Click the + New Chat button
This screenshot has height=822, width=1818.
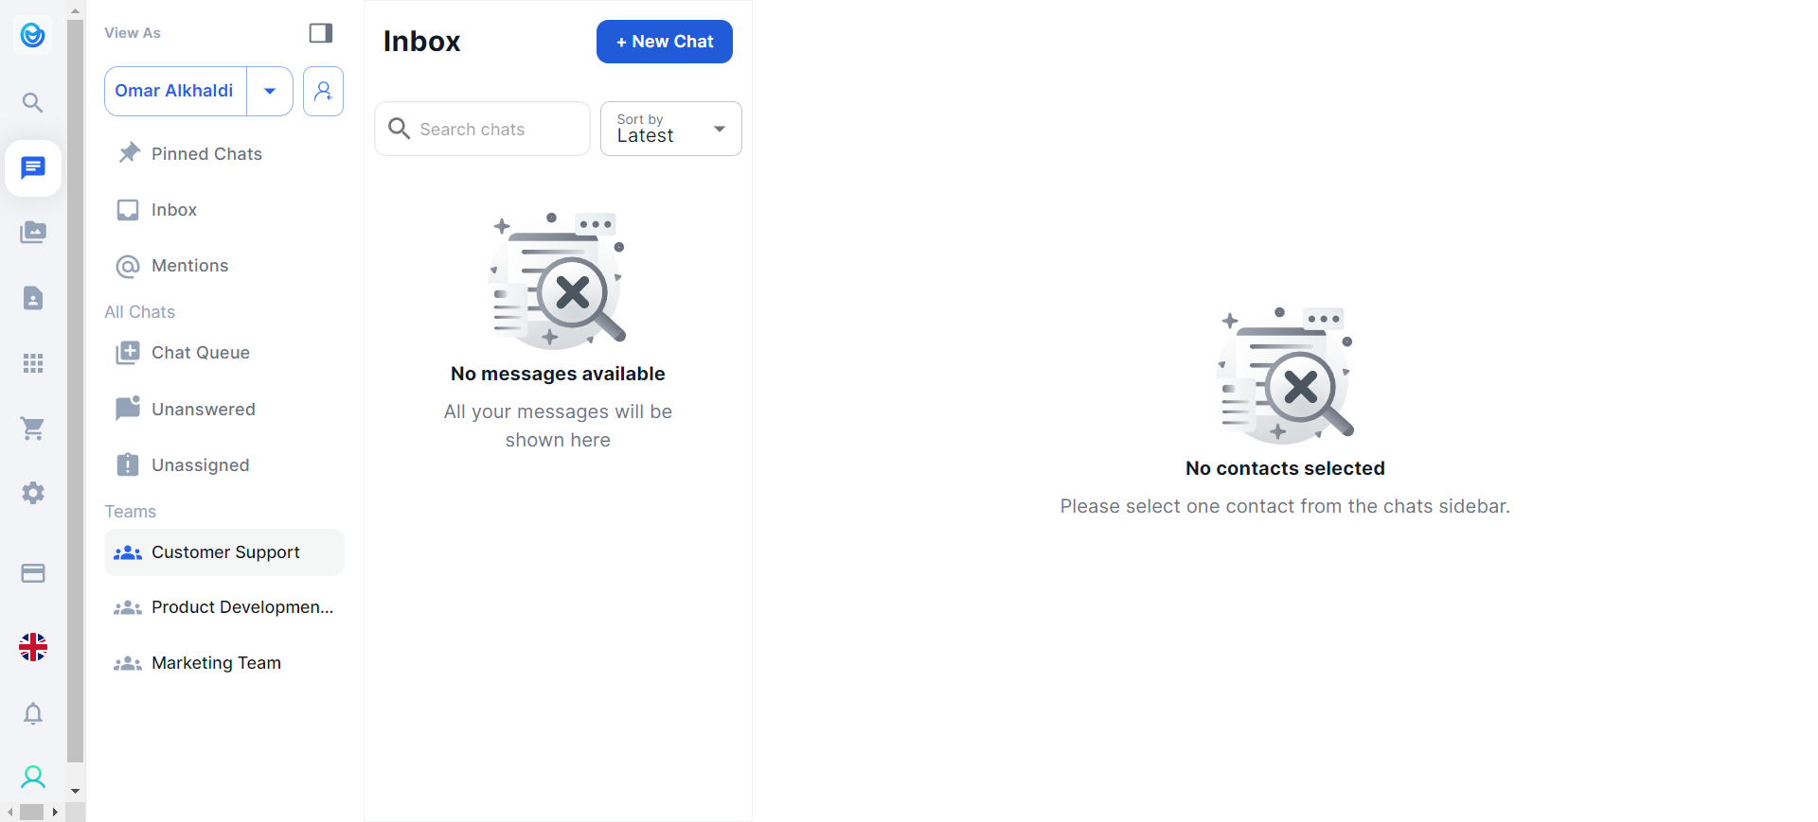pyautogui.click(x=664, y=42)
